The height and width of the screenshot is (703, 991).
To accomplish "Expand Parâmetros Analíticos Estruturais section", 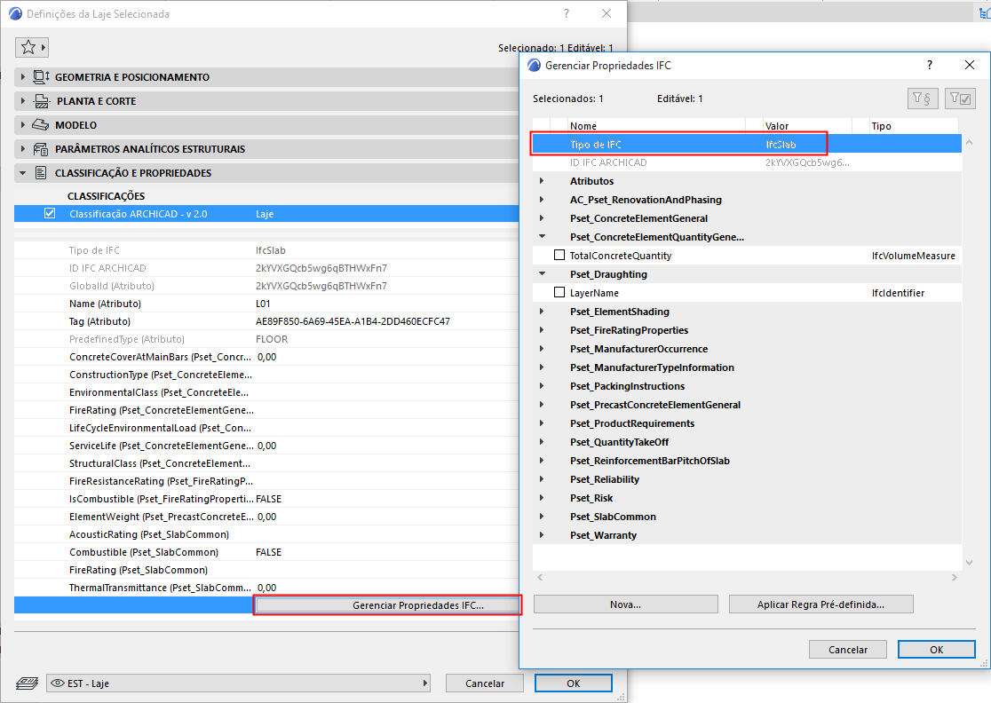I will point(23,149).
